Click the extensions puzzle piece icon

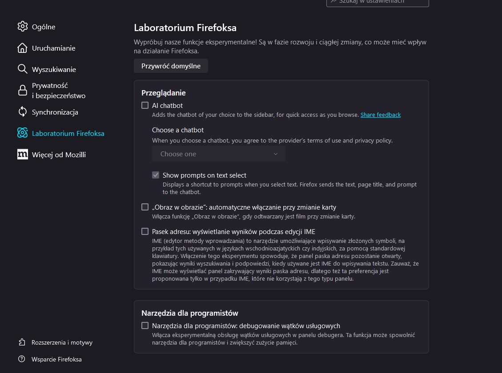coord(22,342)
